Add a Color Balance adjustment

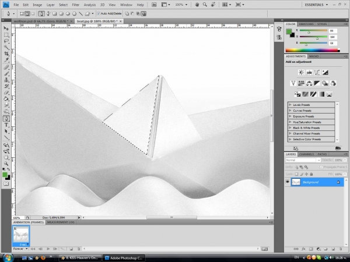point(309,83)
